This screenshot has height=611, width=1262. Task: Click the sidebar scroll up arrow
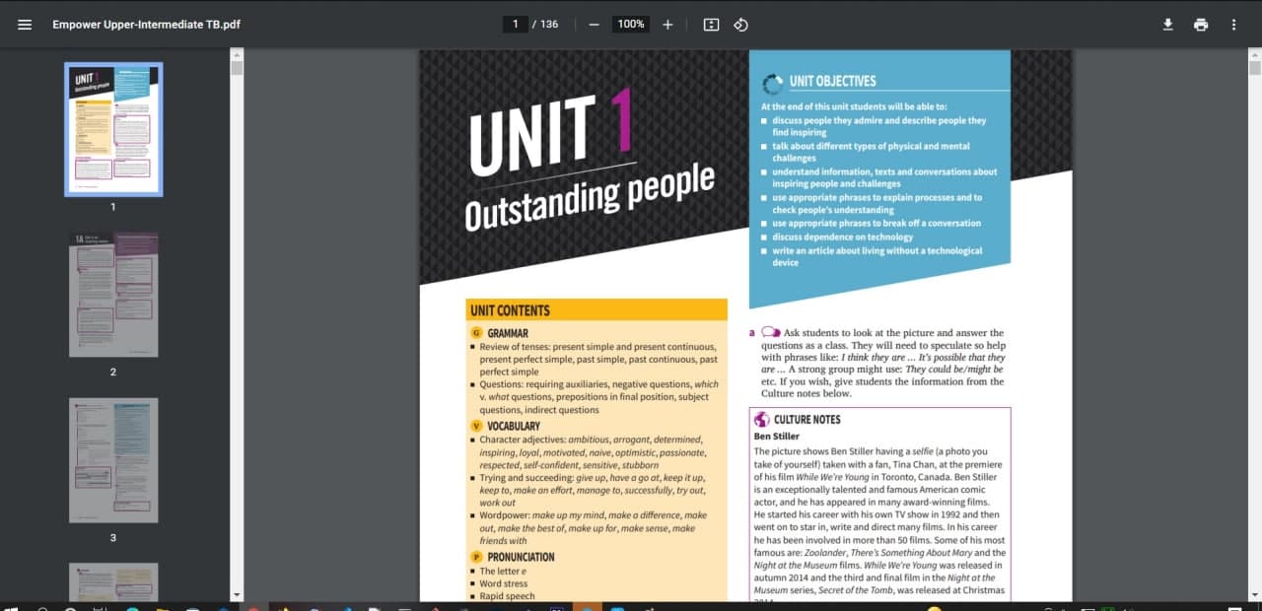(236, 55)
